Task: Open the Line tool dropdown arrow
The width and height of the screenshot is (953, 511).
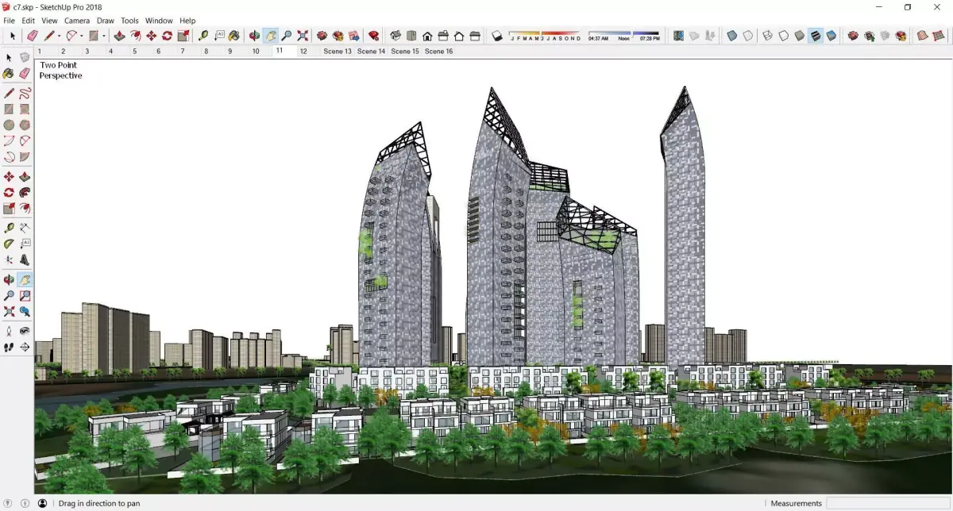Action: pos(60,36)
